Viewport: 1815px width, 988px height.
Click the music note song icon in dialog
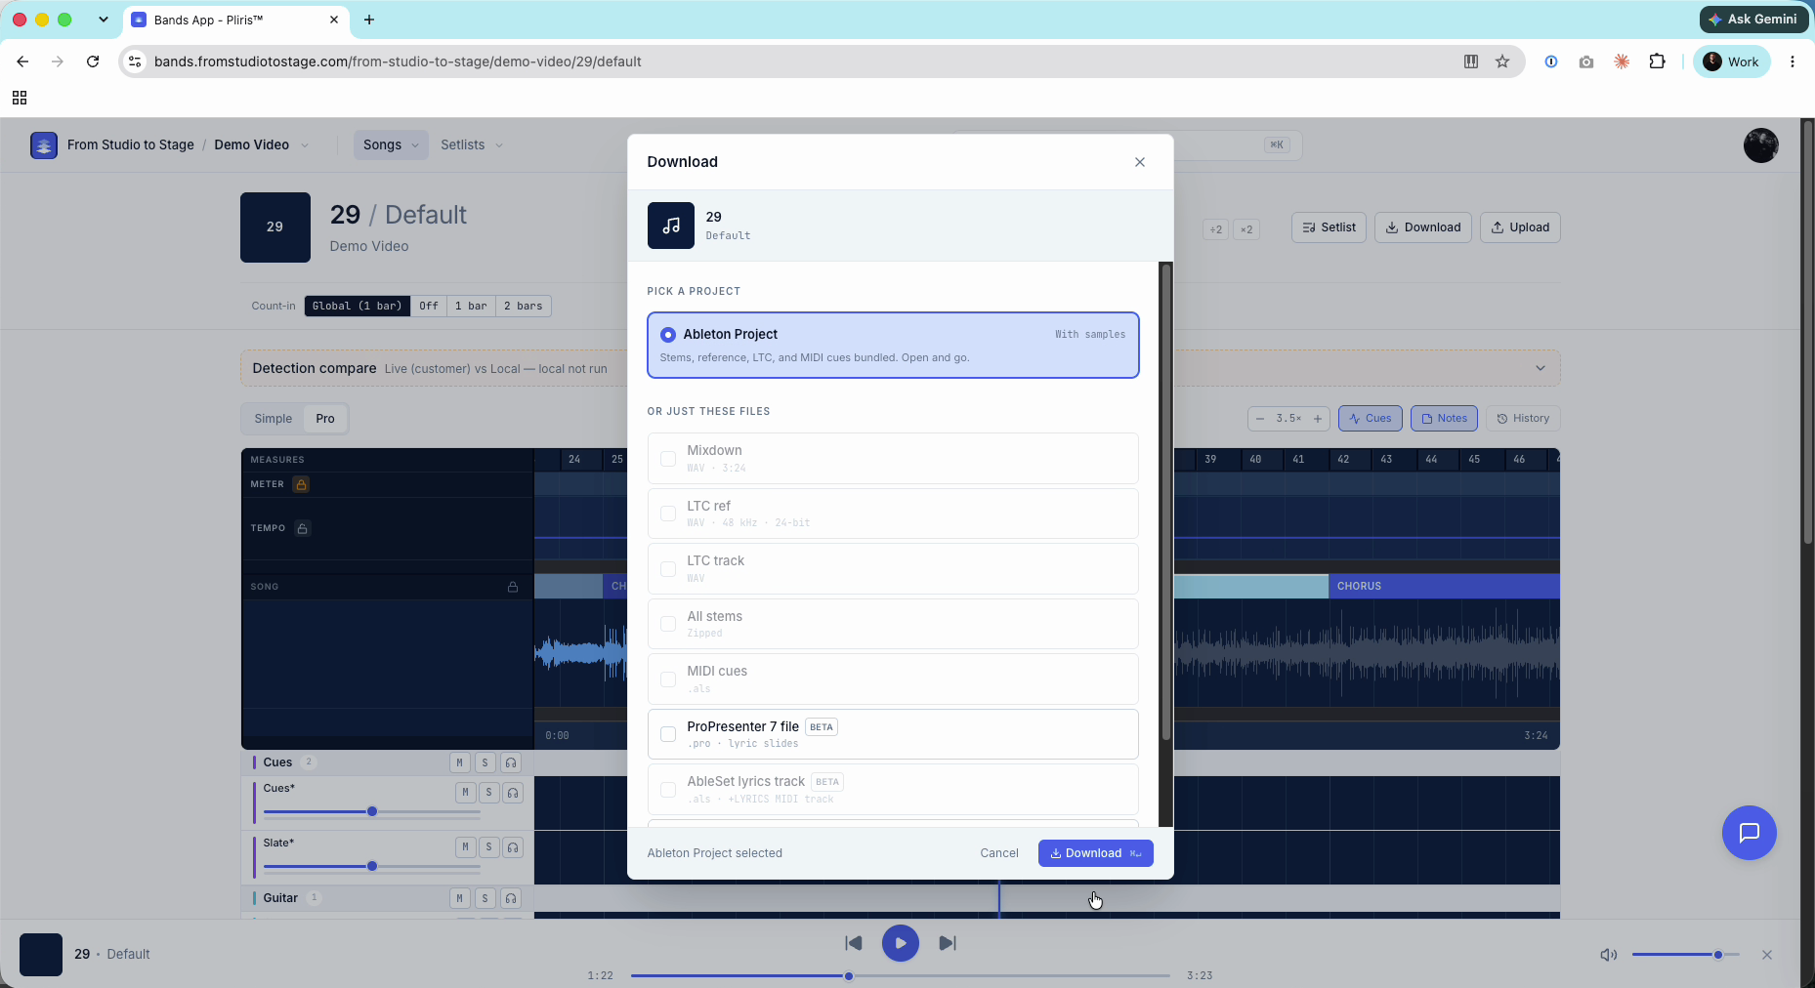point(671,226)
